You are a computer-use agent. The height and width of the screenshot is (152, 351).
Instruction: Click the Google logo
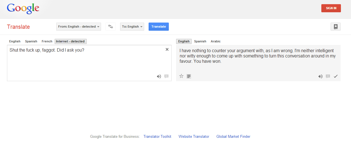tap(23, 9)
